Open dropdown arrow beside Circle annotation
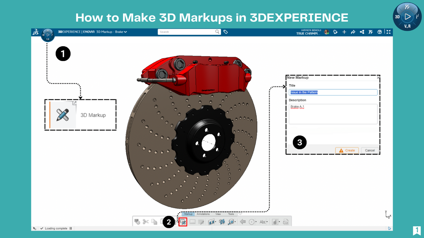This screenshot has width=424, height=238. [x=256, y=222]
